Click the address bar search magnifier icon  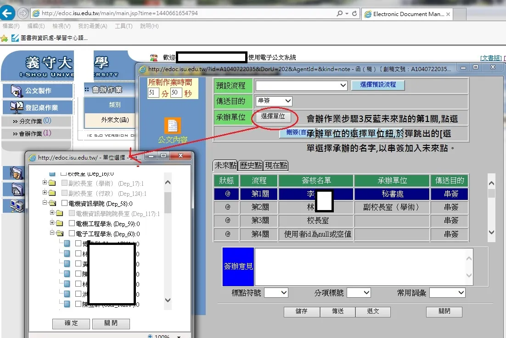(x=339, y=14)
